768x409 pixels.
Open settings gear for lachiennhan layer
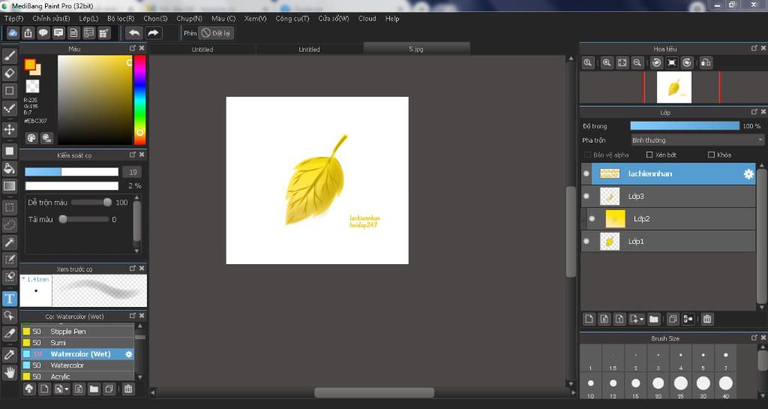748,174
